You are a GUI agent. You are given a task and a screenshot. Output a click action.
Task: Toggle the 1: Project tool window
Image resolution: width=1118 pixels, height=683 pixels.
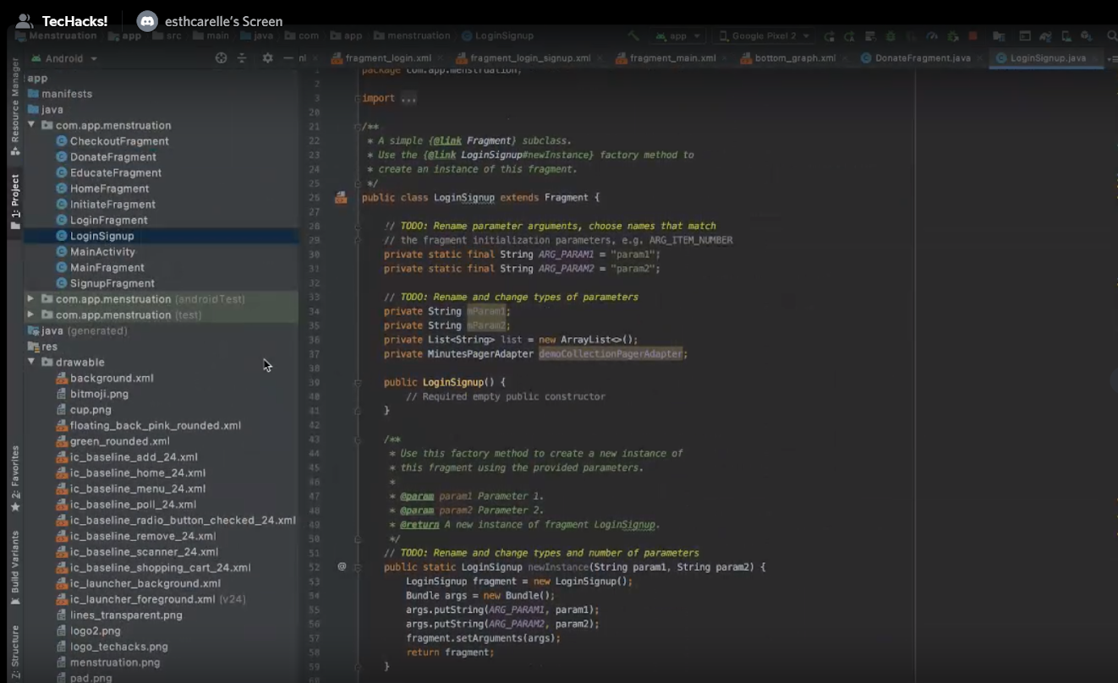coord(14,201)
